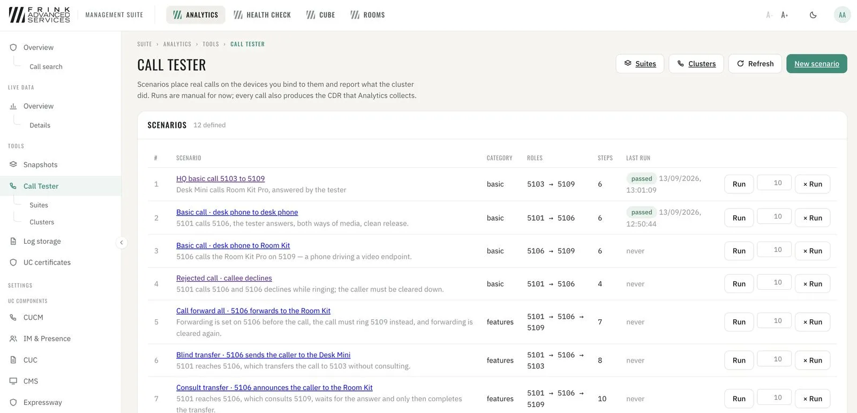Open the Suites page button
Viewport: 857px width, 413px height.
[x=640, y=64]
